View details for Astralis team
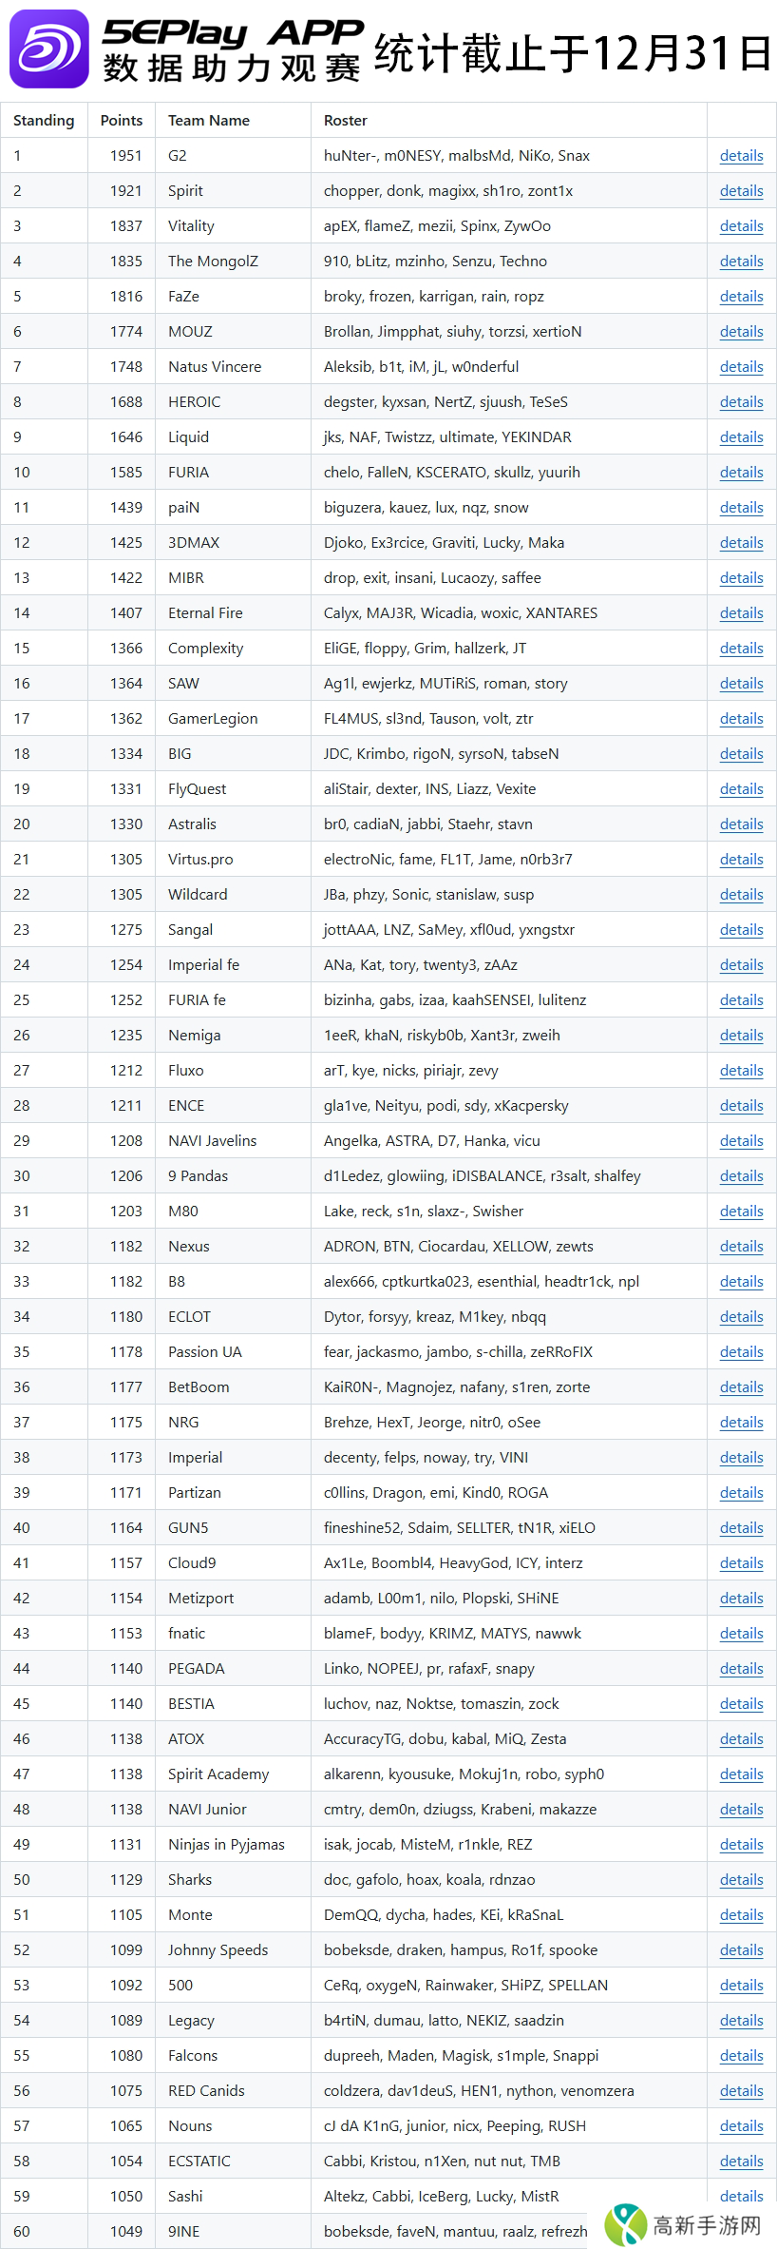The height and width of the screenshot is (2249, 777). click(x=741, y=824)
